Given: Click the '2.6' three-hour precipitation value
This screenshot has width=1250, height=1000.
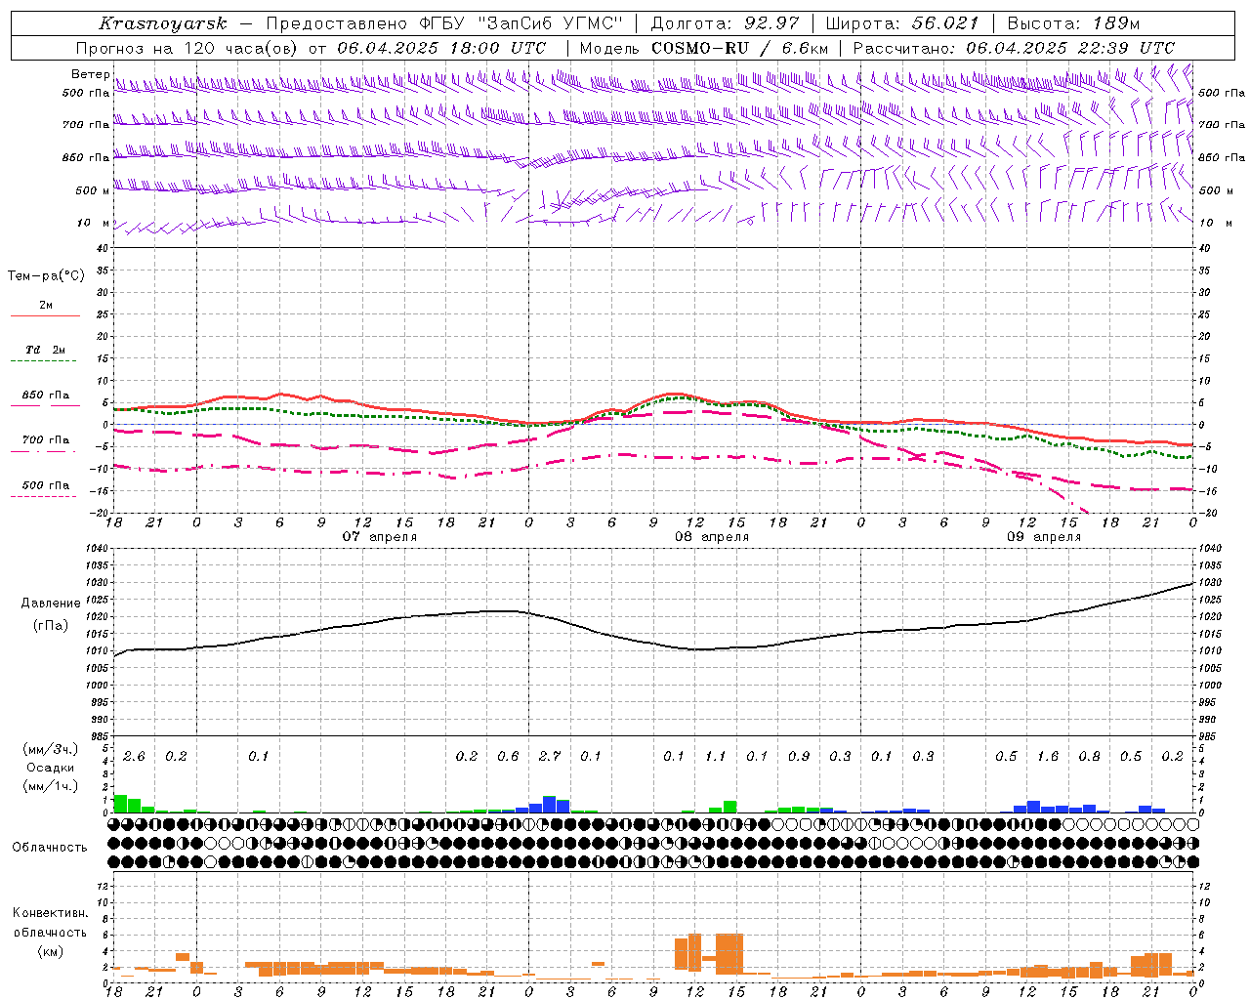Looking at the screenshot, I should (134, 756).
